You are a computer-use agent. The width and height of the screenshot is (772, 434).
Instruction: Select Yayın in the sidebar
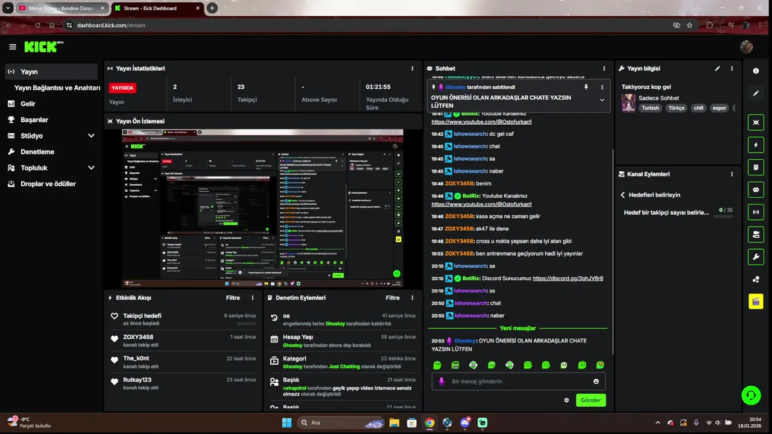(x=51, y=72)
